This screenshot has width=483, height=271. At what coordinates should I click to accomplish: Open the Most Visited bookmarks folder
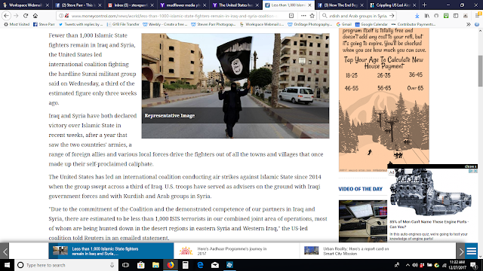[x=17, y=24]
